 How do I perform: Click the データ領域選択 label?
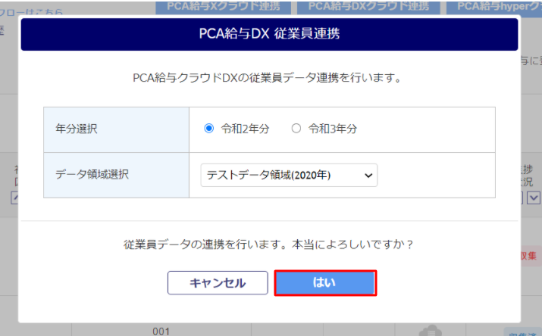tap(92, 174)
